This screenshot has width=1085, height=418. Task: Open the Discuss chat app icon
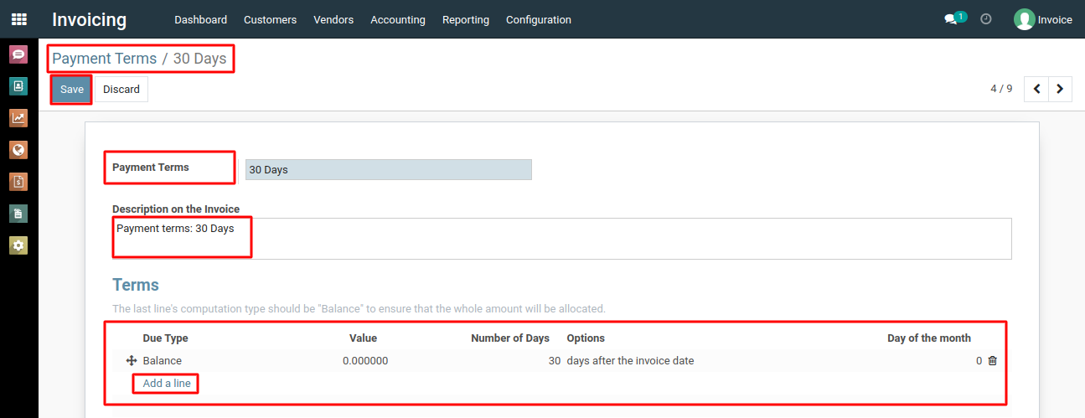pos(18,54)
